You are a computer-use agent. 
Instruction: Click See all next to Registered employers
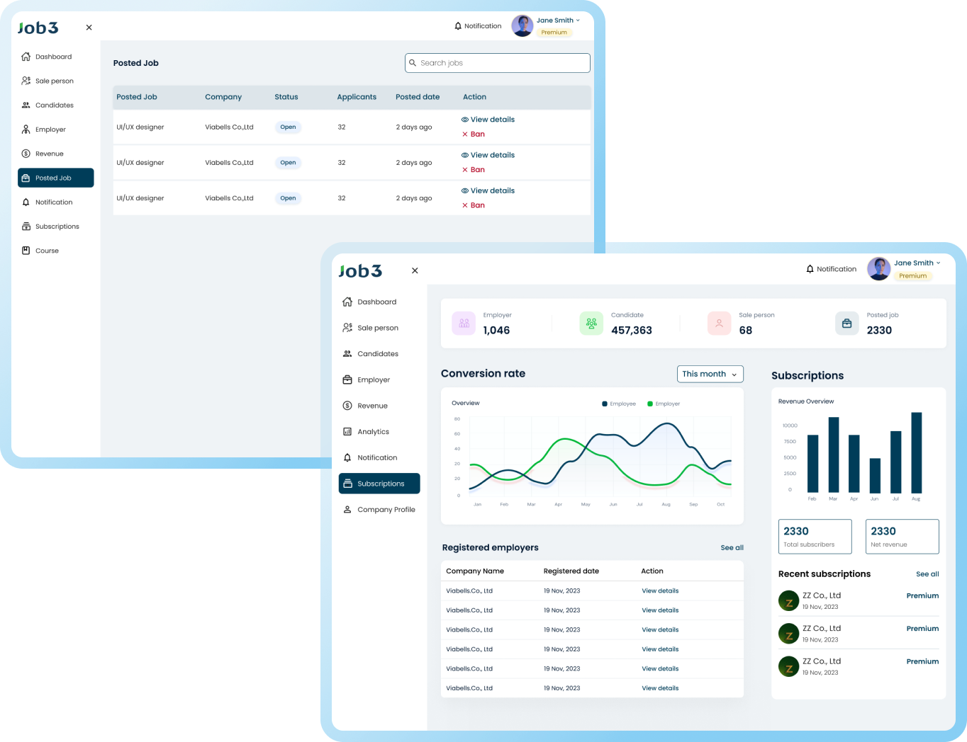tap(732, 548)
